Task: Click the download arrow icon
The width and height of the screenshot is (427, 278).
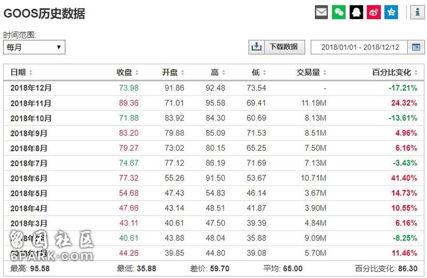Action: click(256, 47)
